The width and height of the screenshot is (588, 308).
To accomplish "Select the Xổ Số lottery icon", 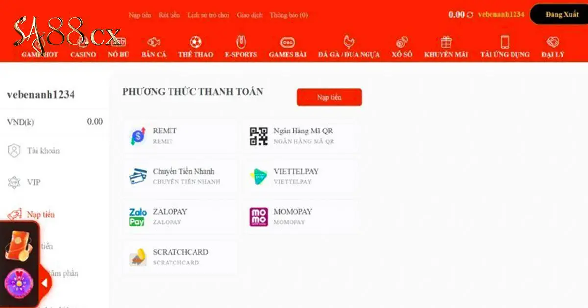I will [x=402, y=42].
